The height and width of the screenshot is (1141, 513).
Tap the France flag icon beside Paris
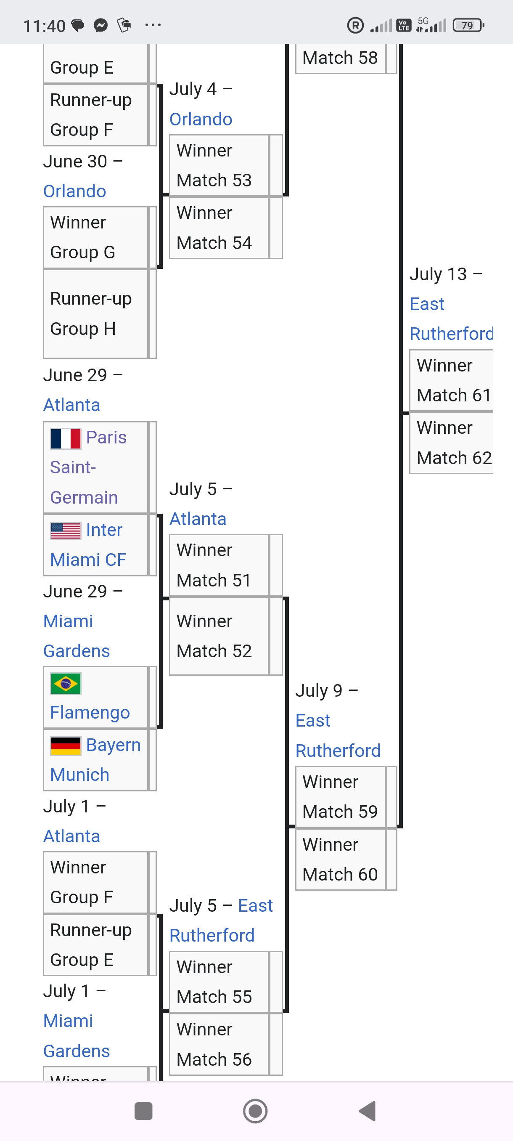tap(66, 438)
